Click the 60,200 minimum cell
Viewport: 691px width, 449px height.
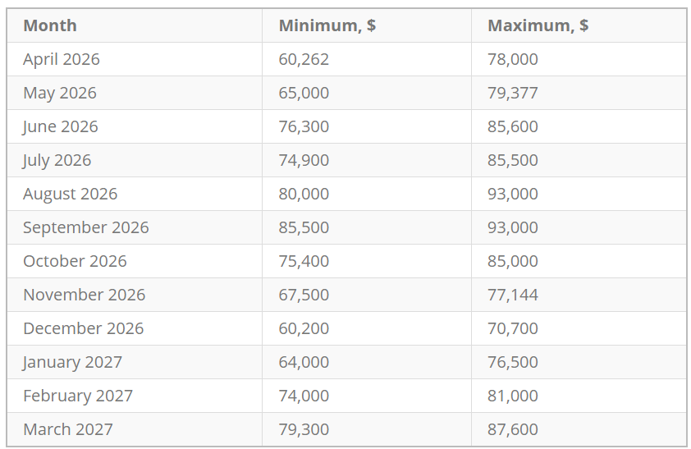pyautogui.click(x=304, y=328)
